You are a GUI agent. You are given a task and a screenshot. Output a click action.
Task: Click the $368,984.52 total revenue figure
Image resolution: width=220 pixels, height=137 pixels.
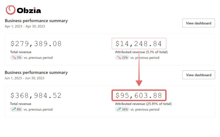[36, 96]
